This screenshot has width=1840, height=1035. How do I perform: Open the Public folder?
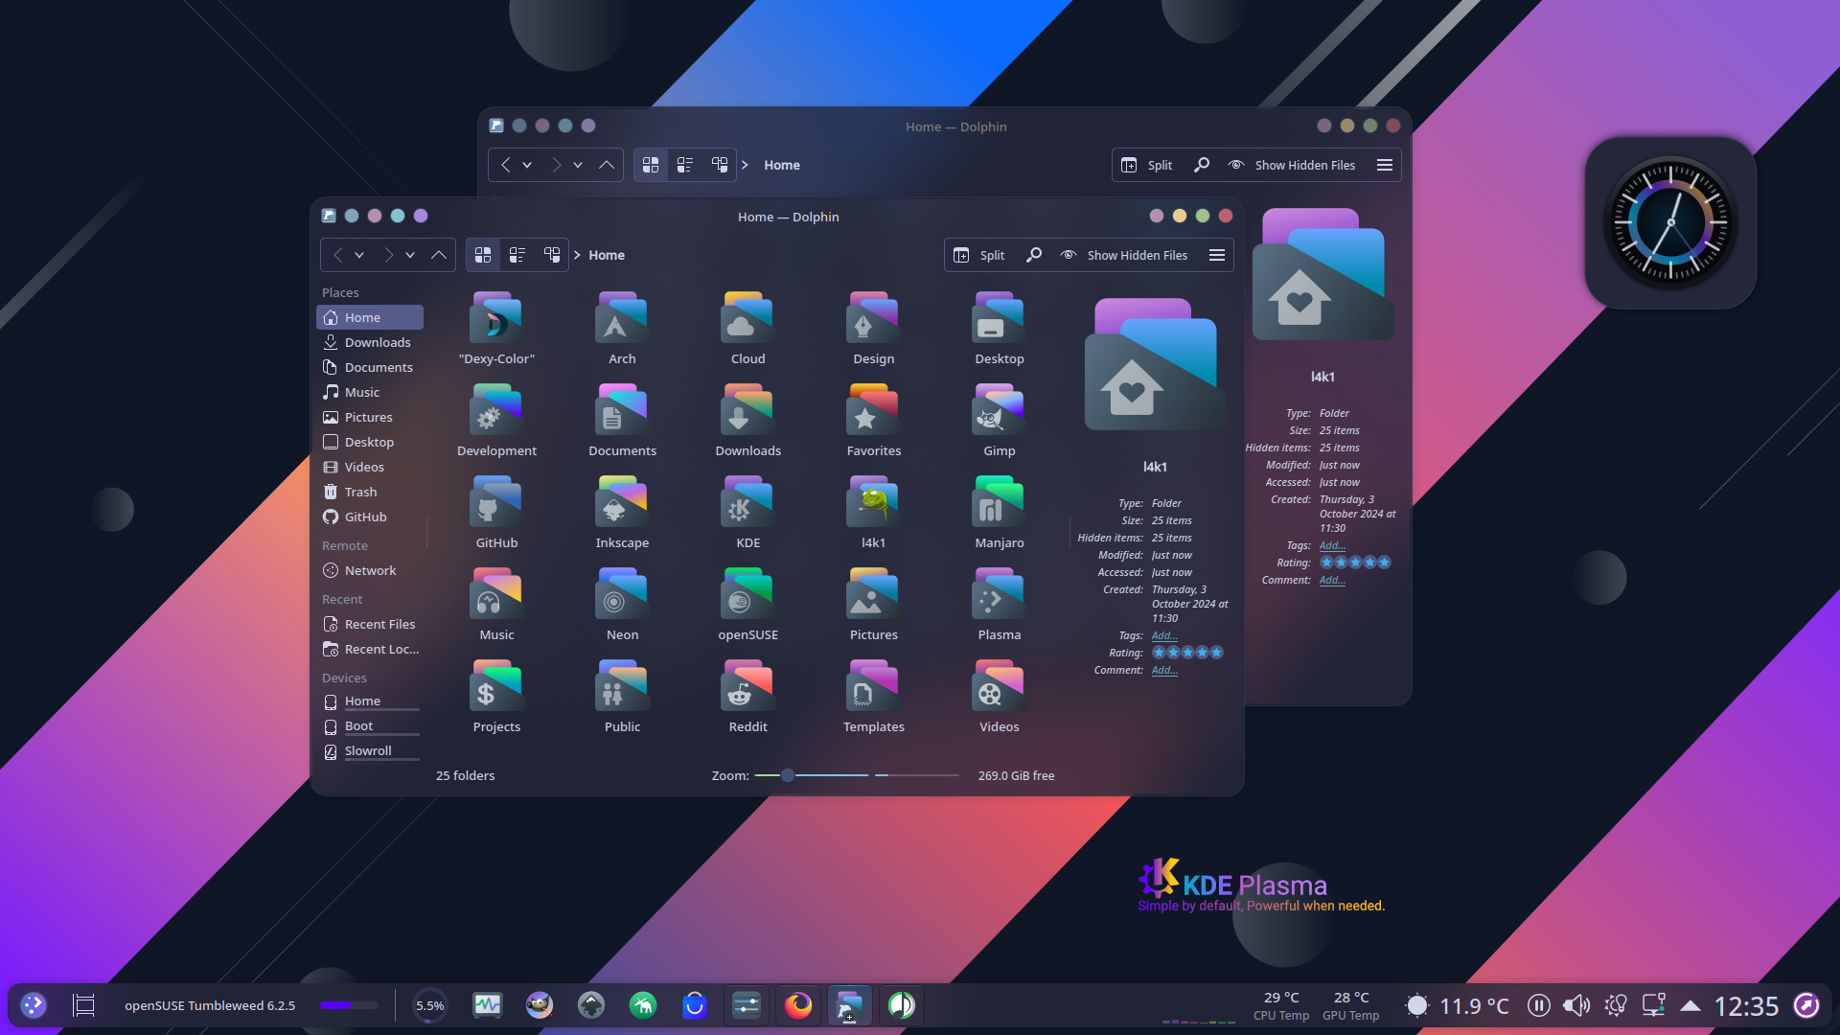tap(622, 697)
